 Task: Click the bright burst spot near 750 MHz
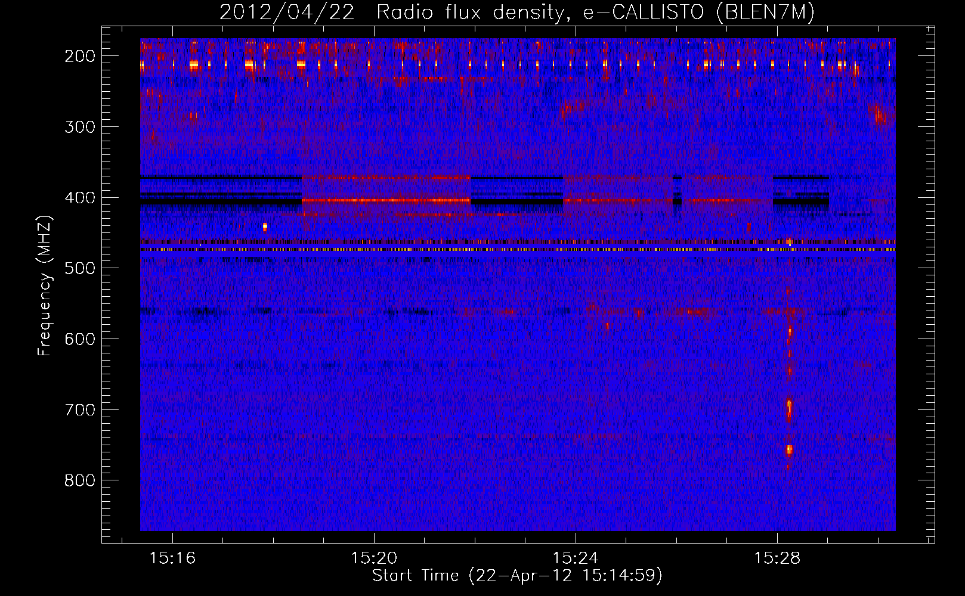pyautogui.click(x=789, y=450)
